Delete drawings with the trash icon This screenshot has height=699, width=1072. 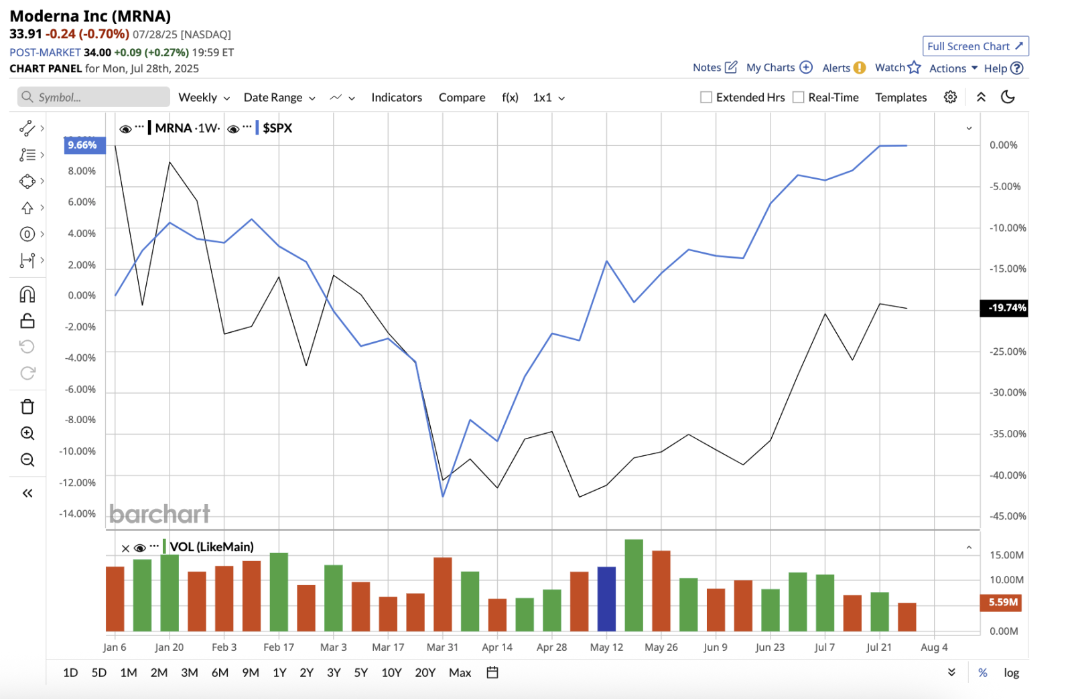pos(27,406)
